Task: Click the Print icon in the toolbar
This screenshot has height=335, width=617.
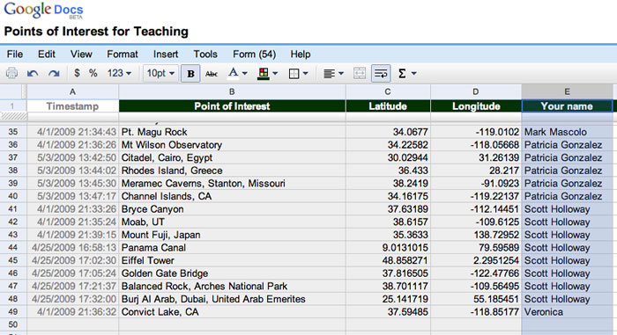Action: [11, 74]
